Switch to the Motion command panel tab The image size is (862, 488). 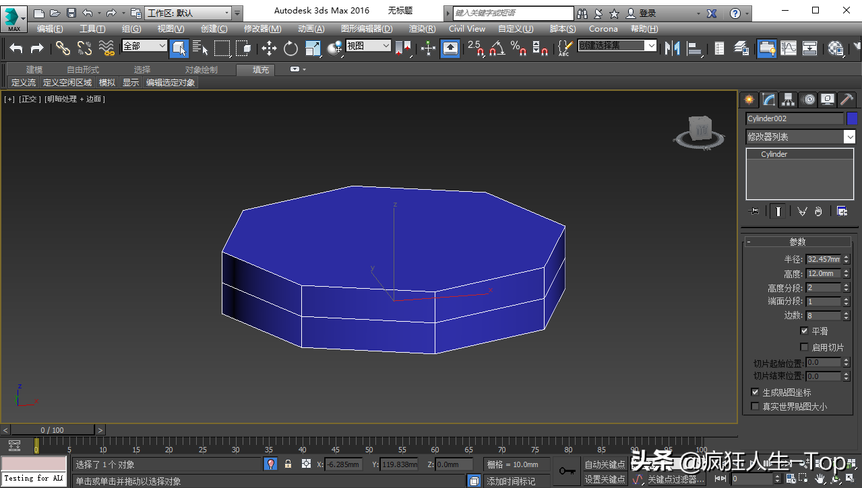tap(808, 100)
